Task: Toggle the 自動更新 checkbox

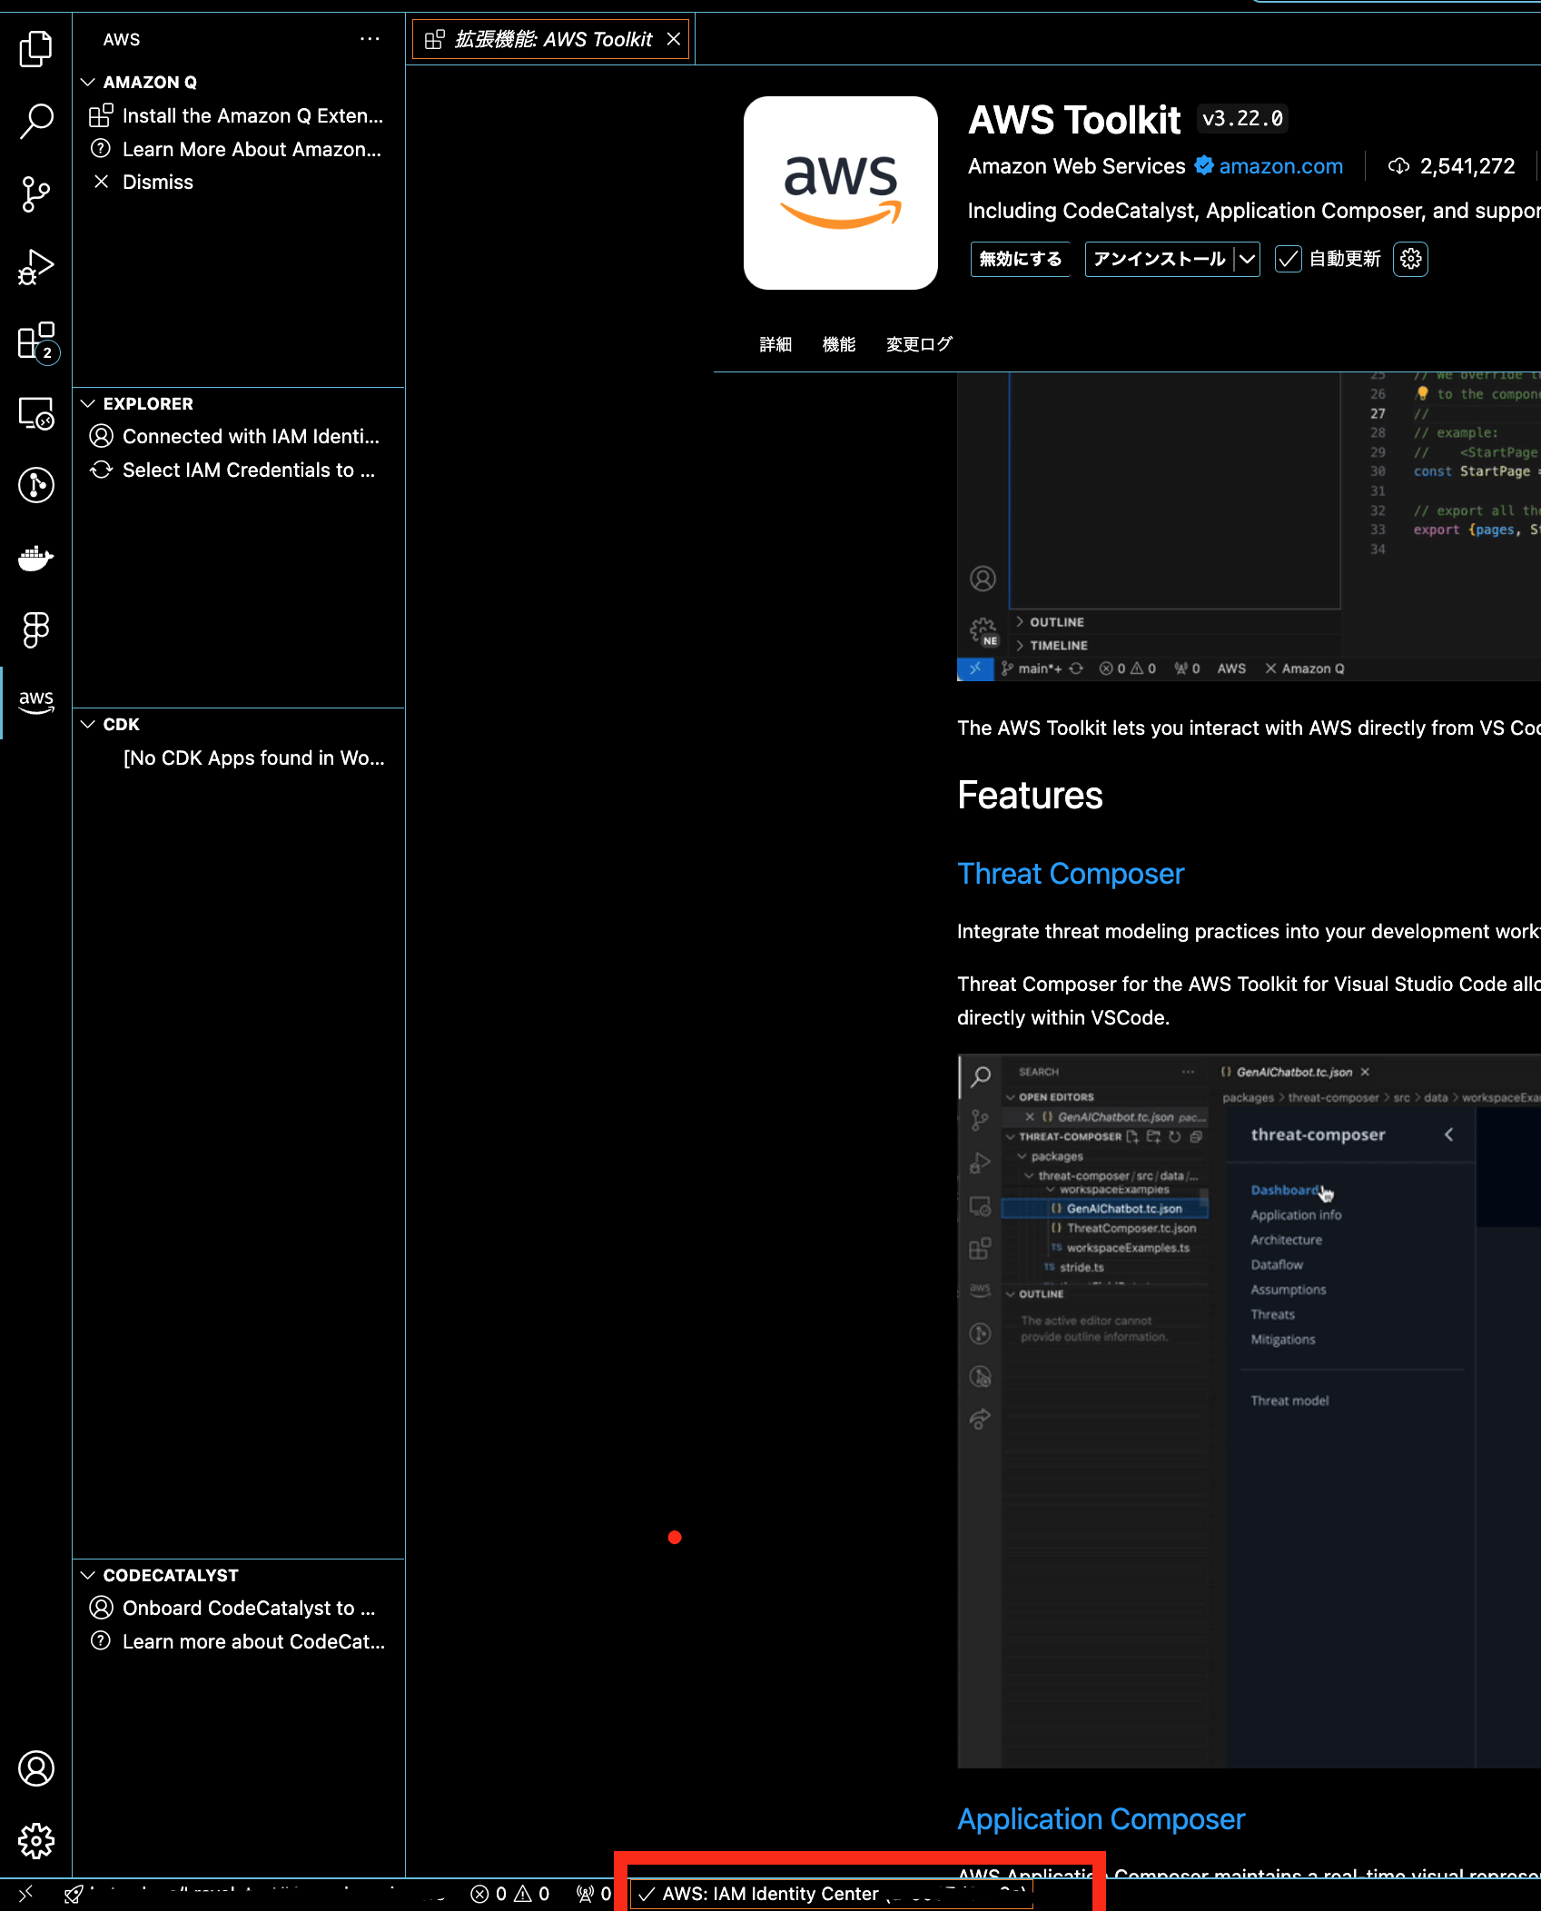Action: pos(1289,259)
